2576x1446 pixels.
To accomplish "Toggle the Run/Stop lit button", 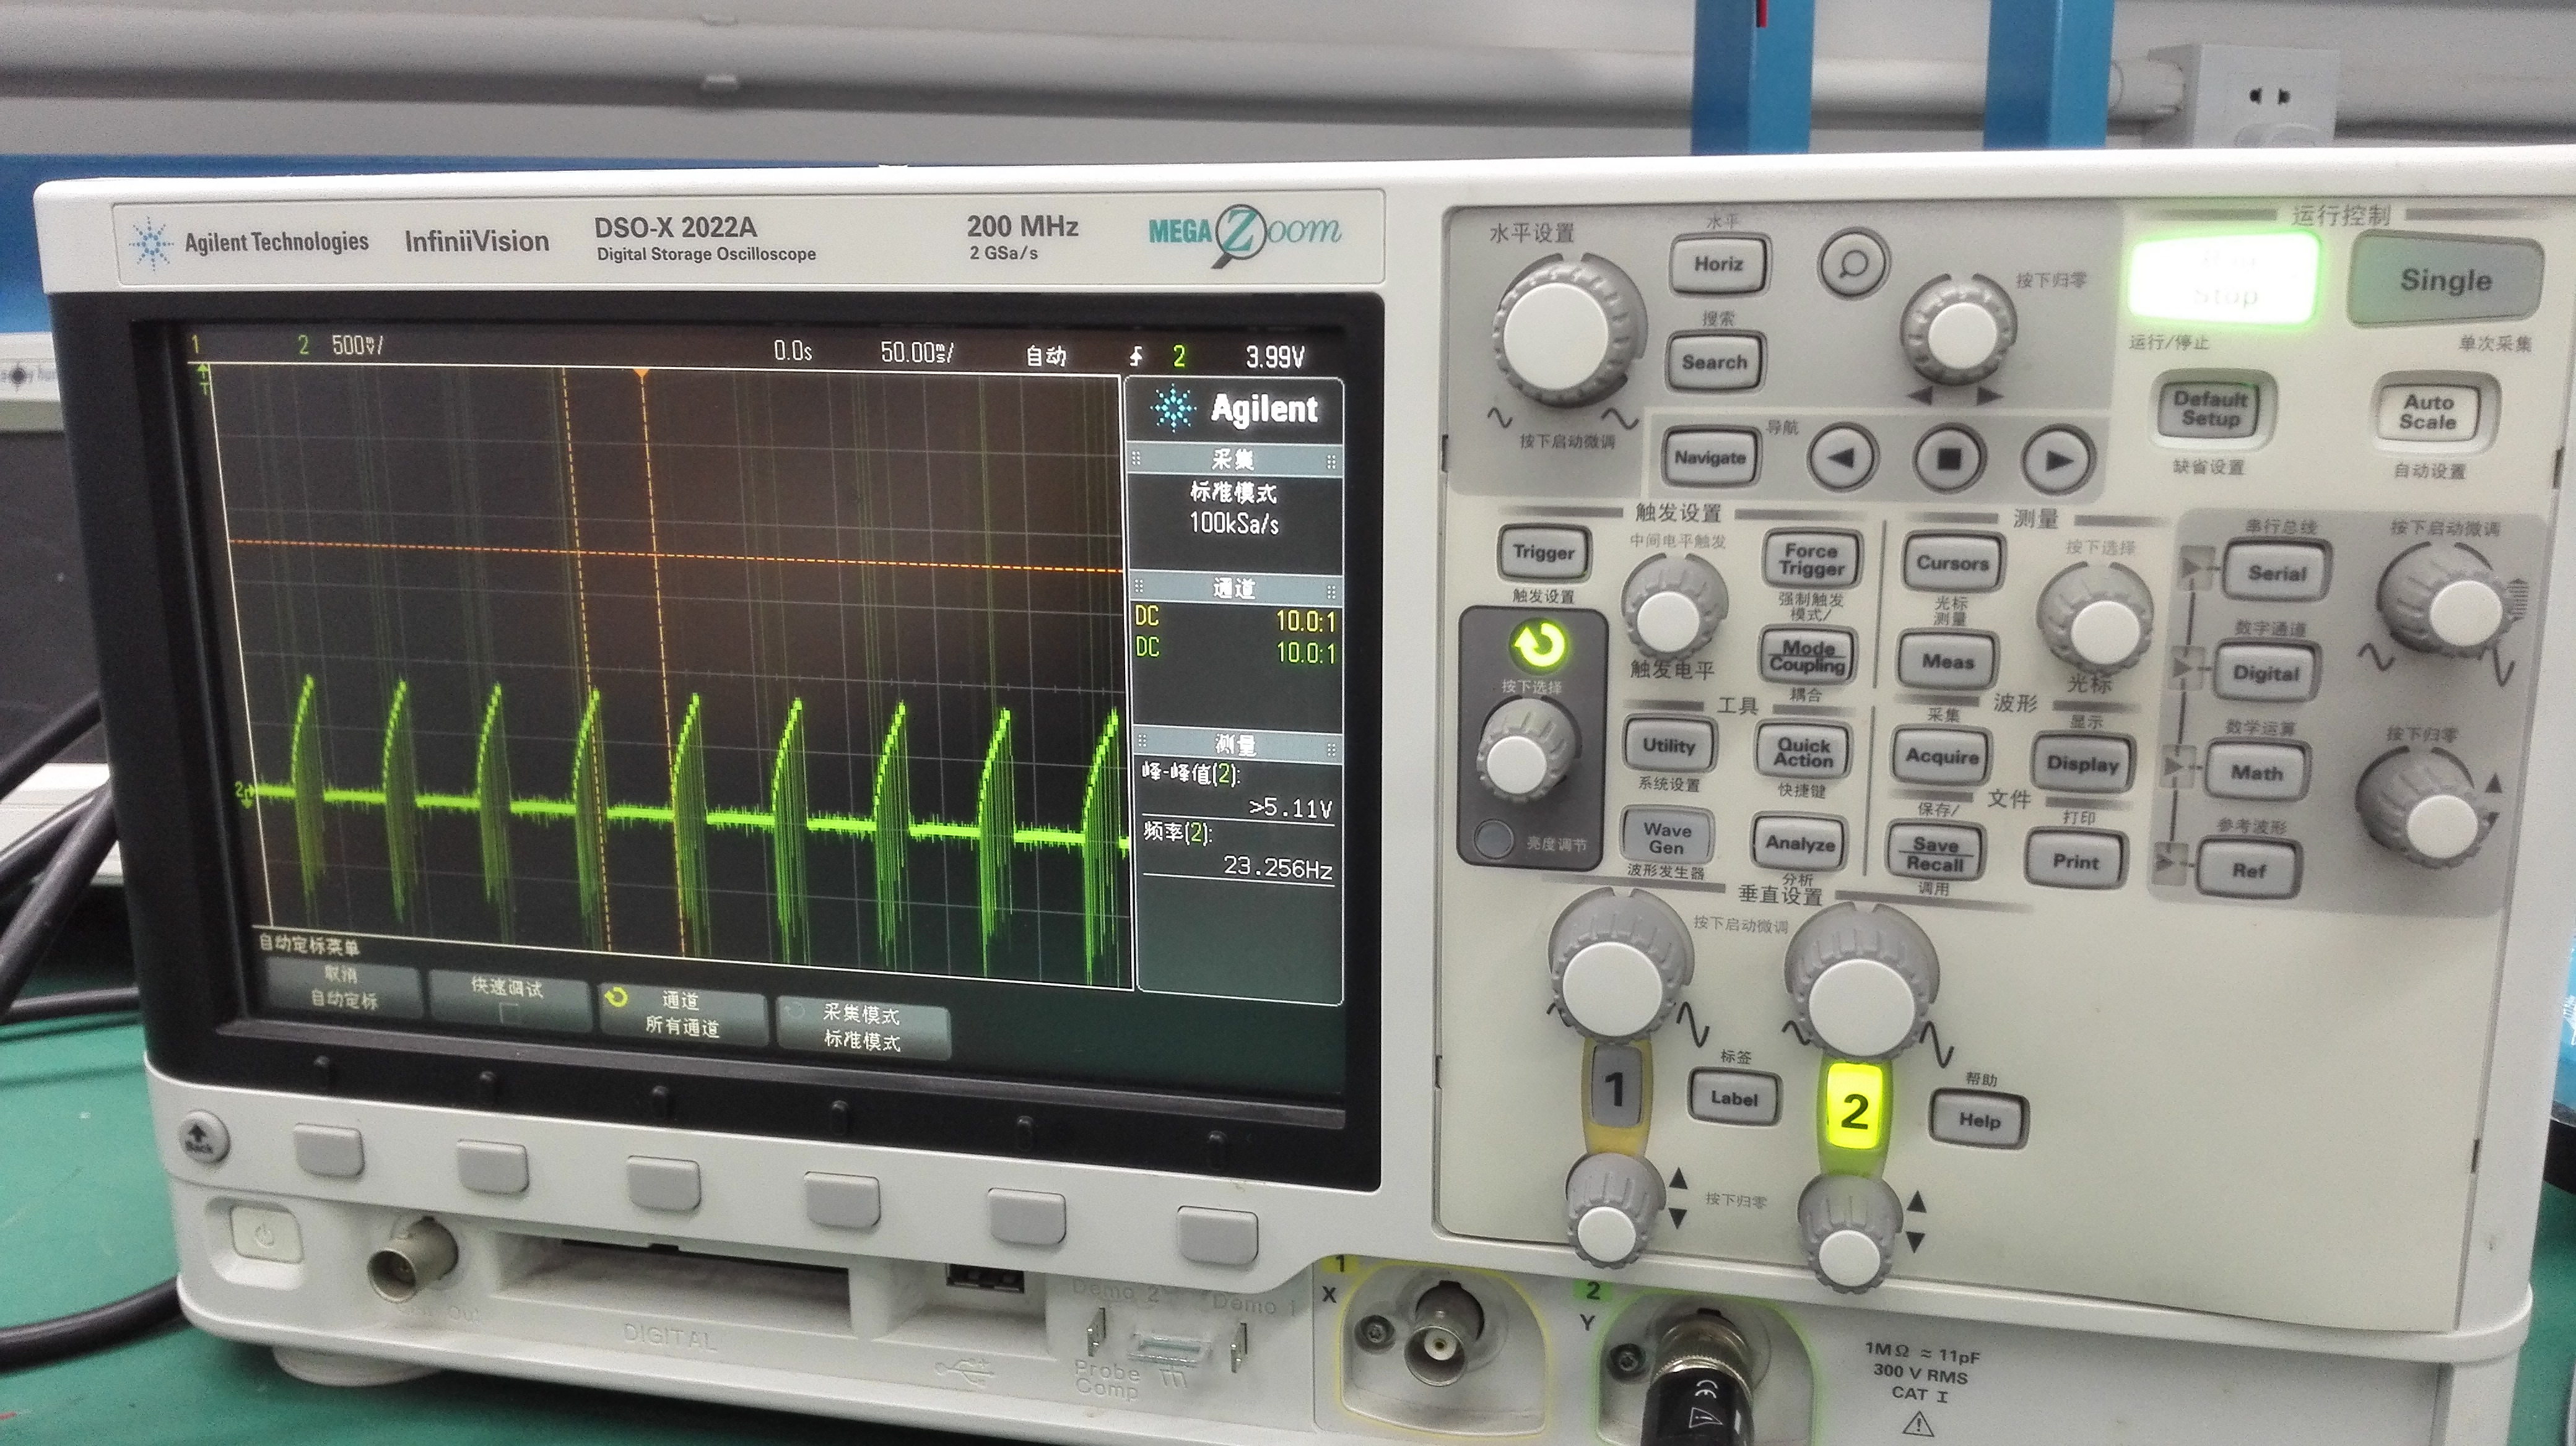I will [x=2224, y=278].
